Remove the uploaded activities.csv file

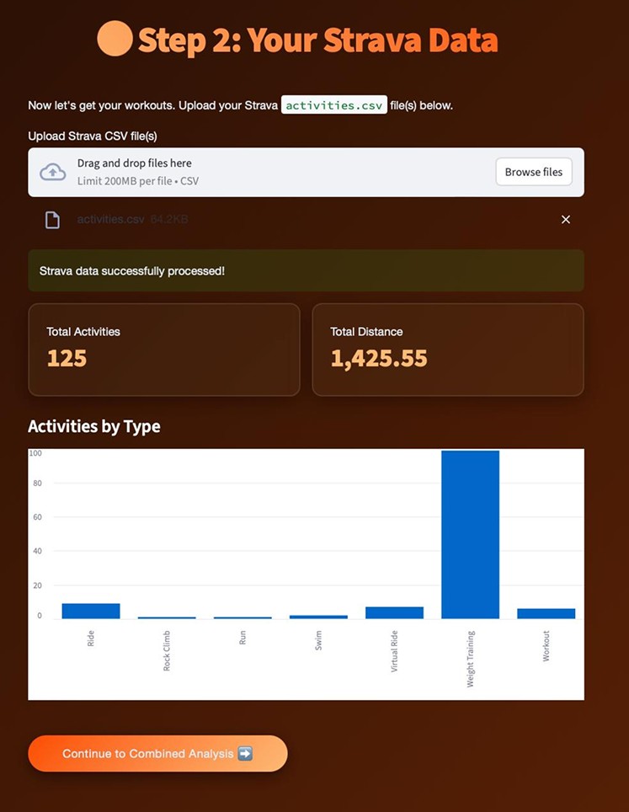(566, 220)
